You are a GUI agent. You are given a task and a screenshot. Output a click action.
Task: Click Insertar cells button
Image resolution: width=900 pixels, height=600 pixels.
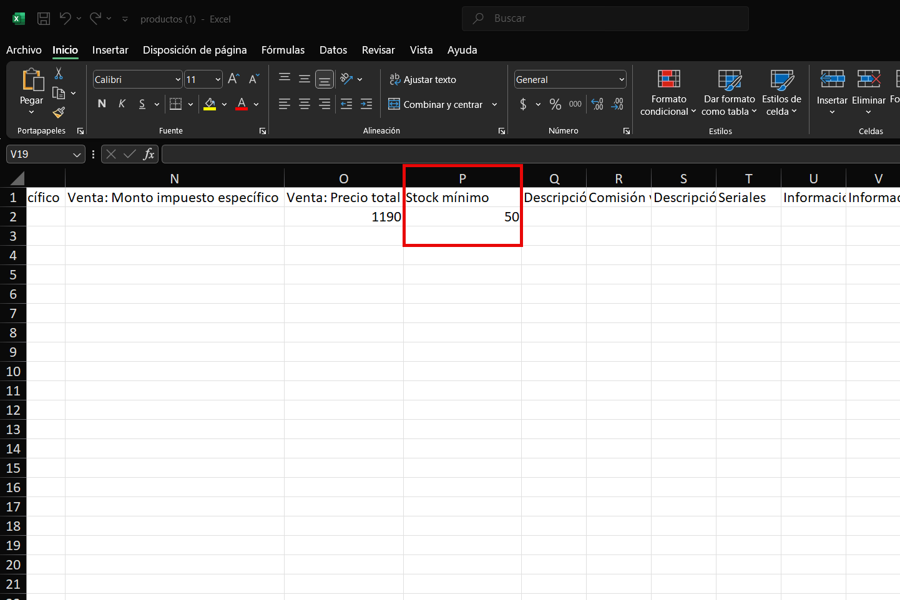pos(832,92)
